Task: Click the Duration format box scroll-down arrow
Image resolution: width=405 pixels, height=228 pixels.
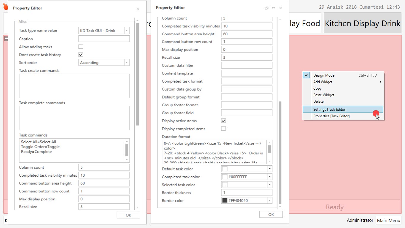Action: 270,161
